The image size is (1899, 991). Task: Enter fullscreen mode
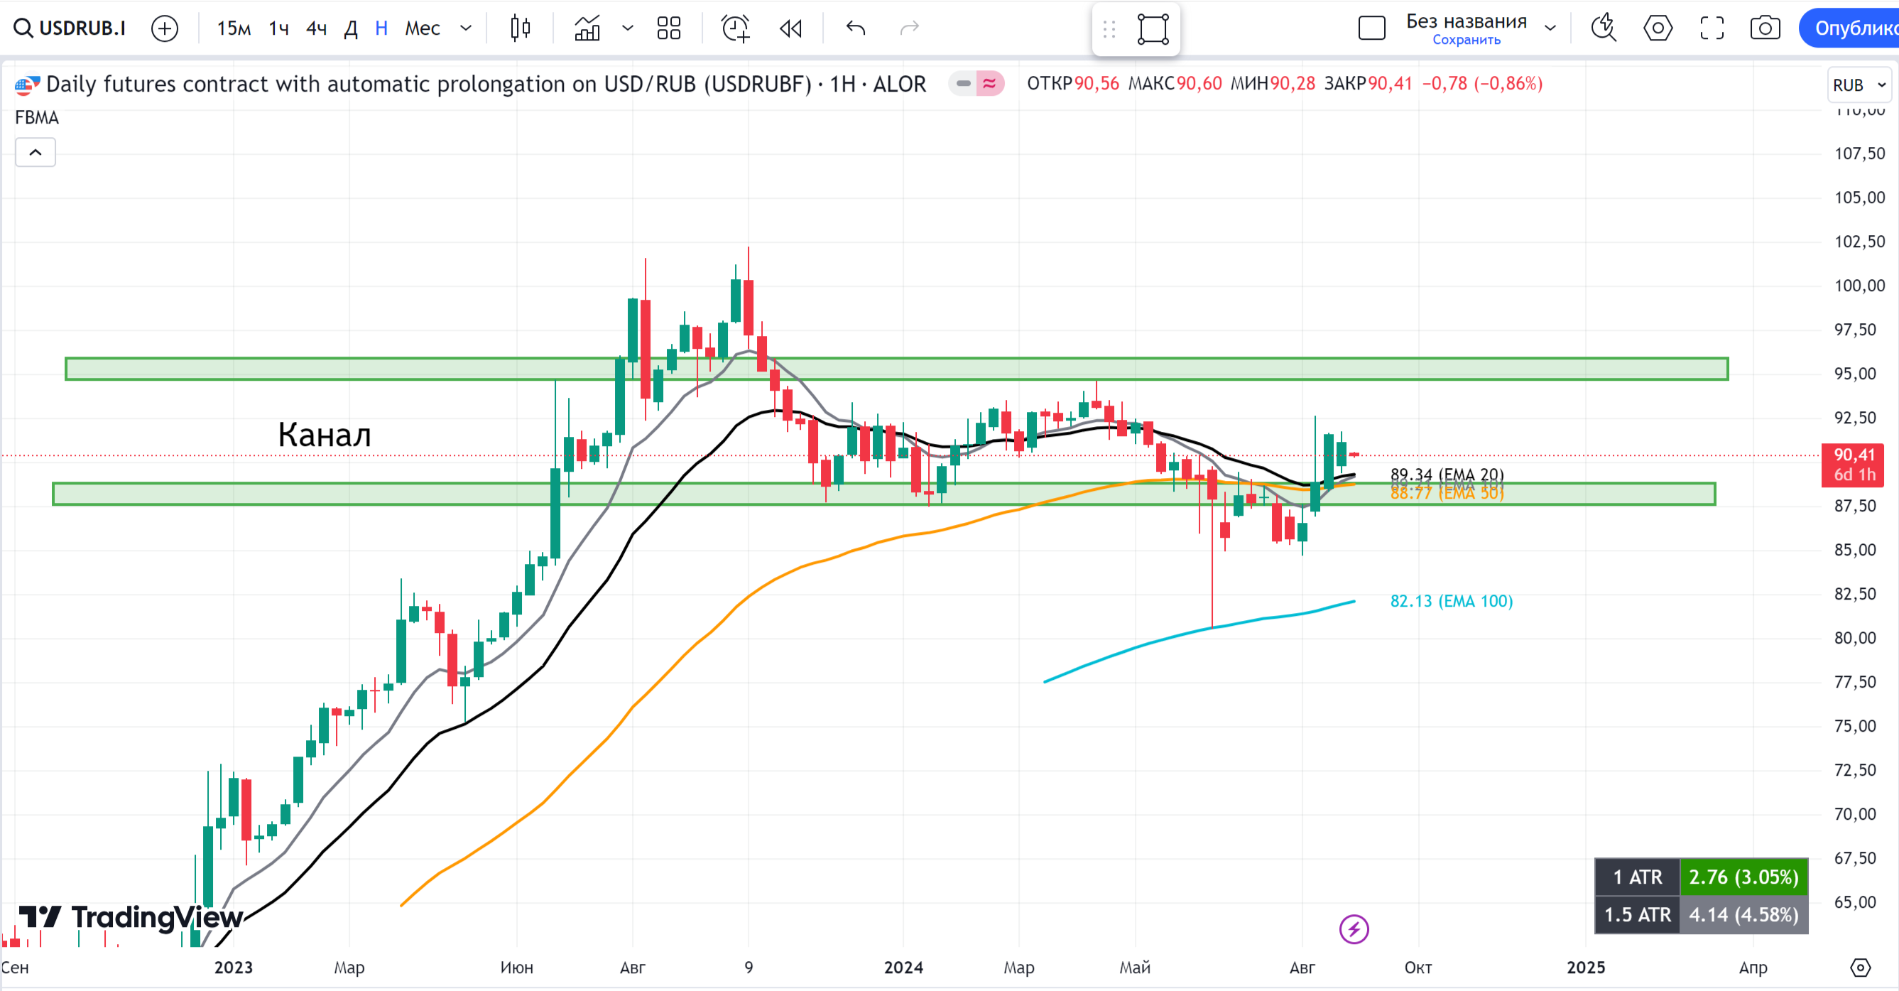[1712, 28]
